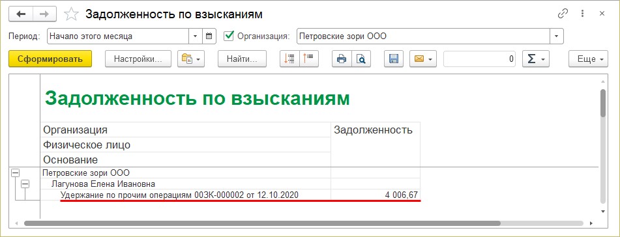
Task: Open calendar picker next to period field
Action: 209,36
